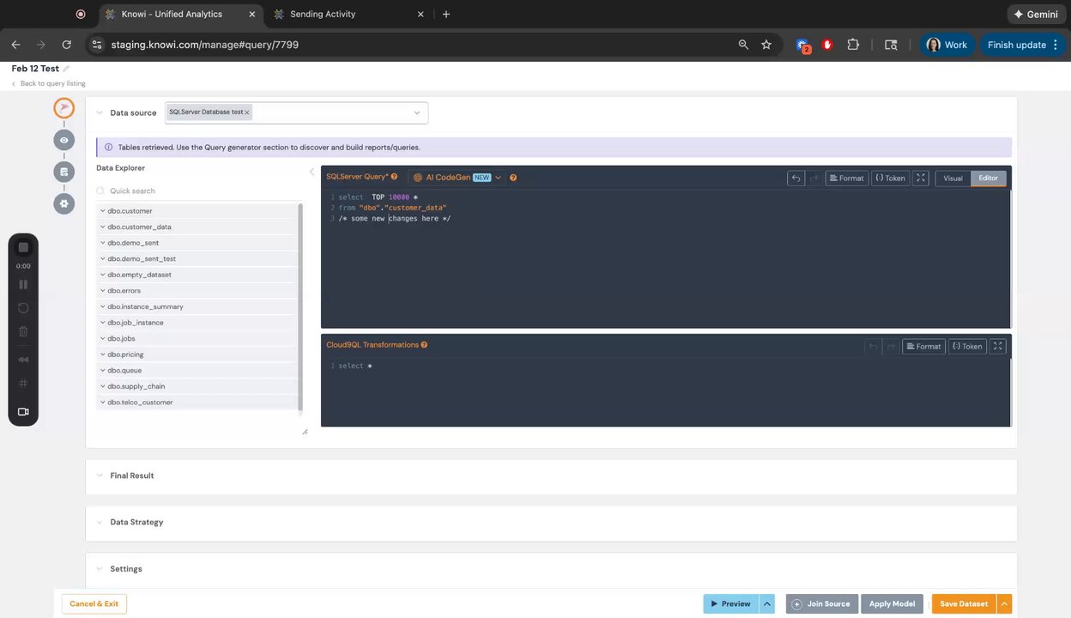
Task: Expand Cloud9QL editor to fullscreen
Action: click(x=997, y=346)
